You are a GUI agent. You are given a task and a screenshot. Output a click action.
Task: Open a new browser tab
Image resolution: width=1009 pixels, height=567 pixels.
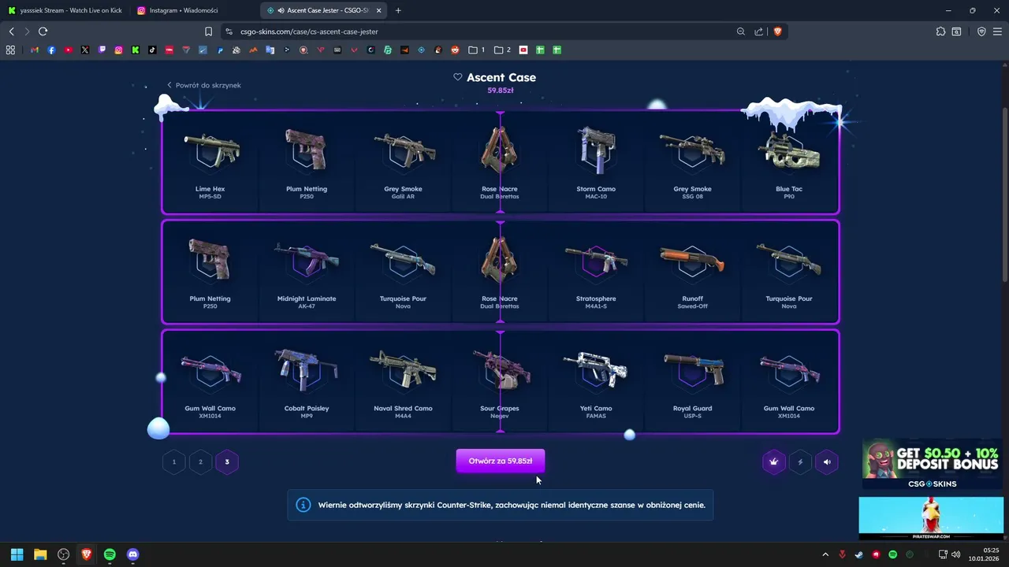coord(398,10)
